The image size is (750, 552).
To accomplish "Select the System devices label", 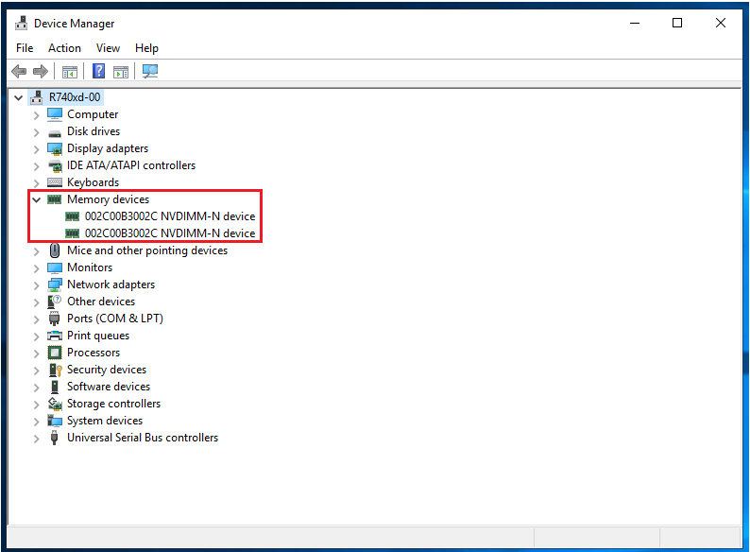I will 105,421.
